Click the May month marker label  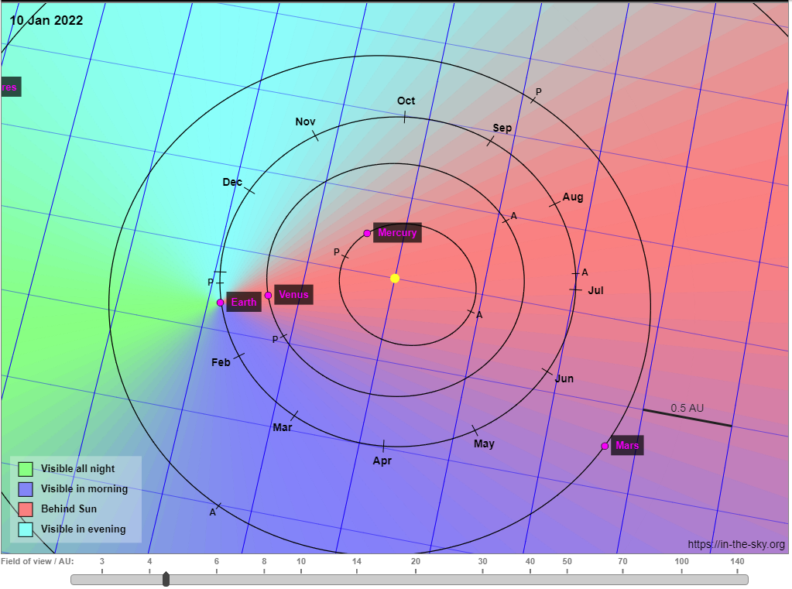click(484, 443)
